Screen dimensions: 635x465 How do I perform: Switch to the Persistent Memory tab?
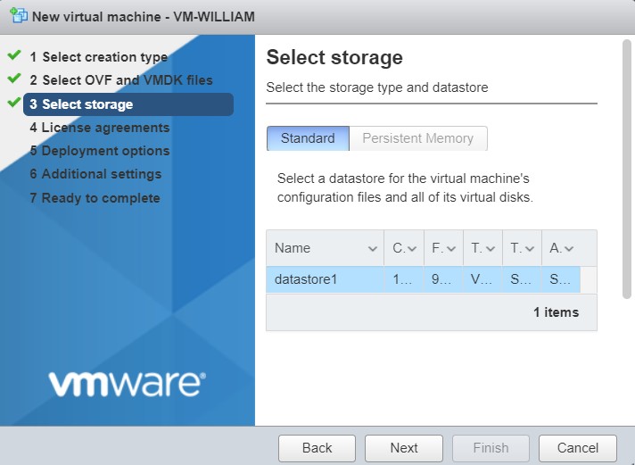click(417, 138)
